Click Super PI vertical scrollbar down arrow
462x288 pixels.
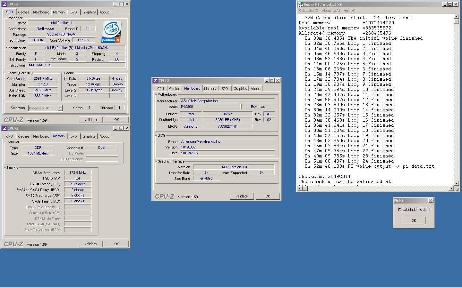(456, 183)
